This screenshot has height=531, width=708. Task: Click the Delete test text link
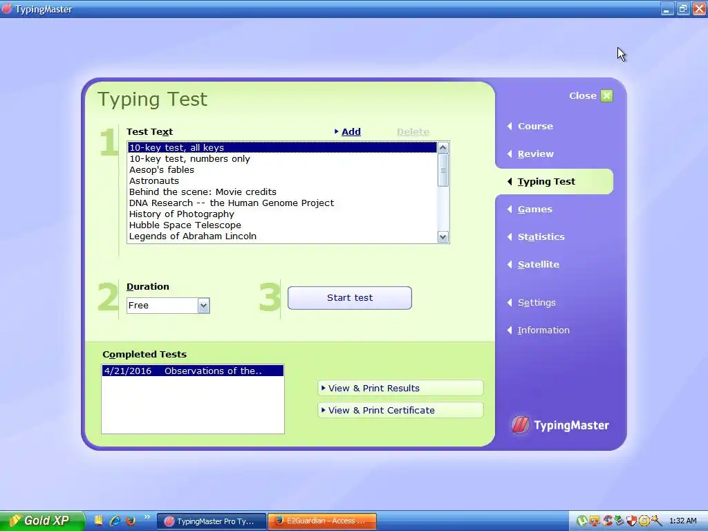point(413,131)
